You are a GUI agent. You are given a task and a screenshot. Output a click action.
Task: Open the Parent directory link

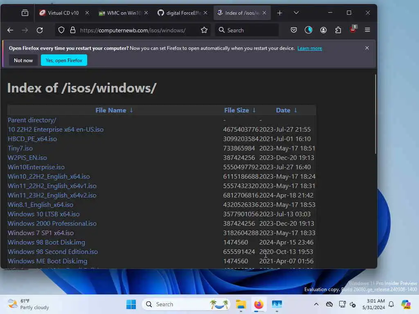[x=32, y=120]
